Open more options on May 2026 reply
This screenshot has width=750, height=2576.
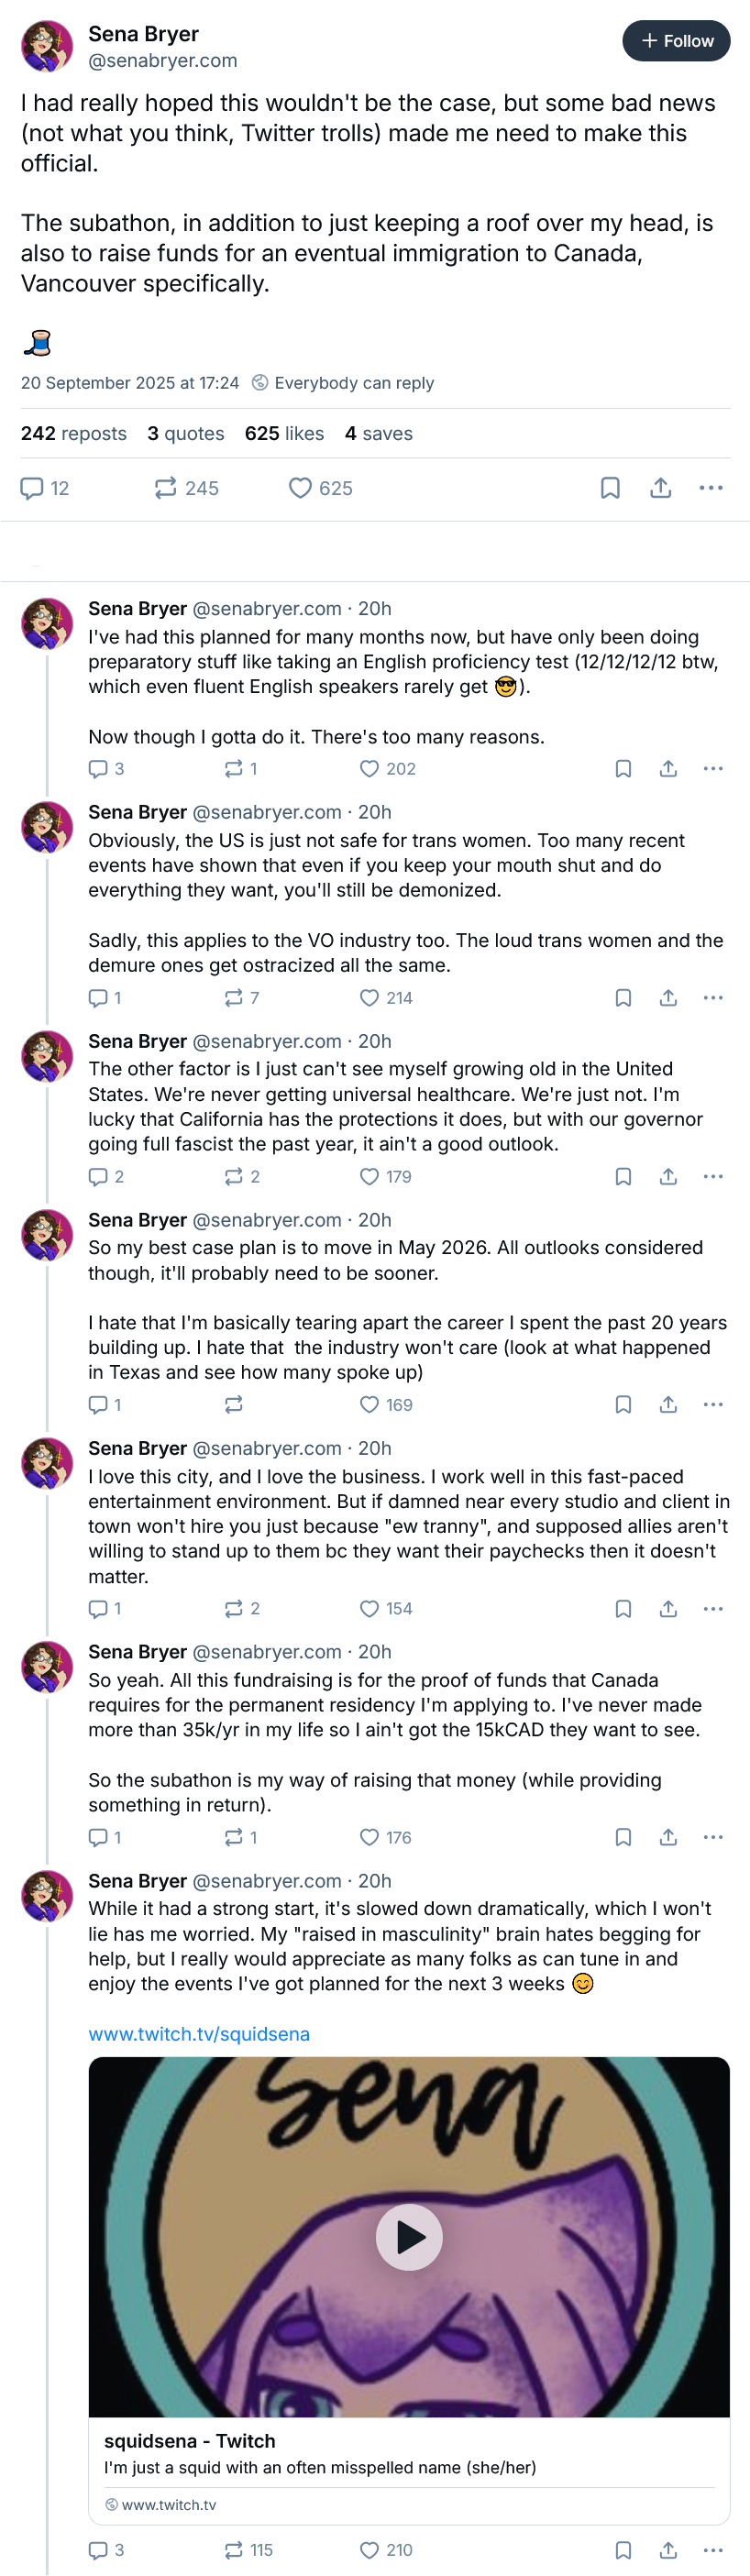coord(713,1404)
